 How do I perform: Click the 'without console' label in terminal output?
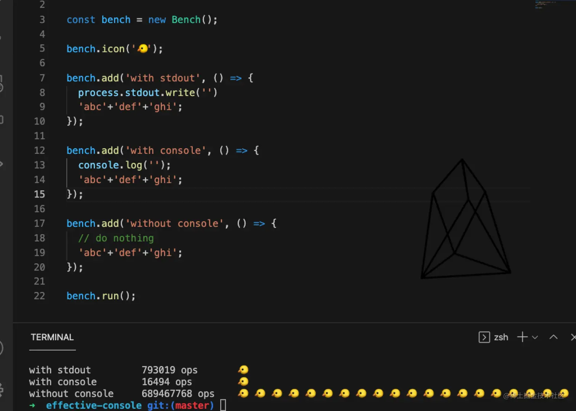(x=71, y=393)
